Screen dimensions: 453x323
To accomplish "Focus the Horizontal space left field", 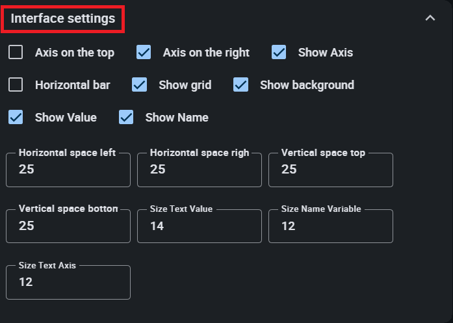I will (x=68, y=170).
